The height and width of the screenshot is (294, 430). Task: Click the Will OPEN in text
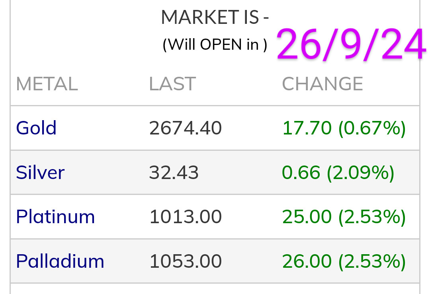coord(215,44)
